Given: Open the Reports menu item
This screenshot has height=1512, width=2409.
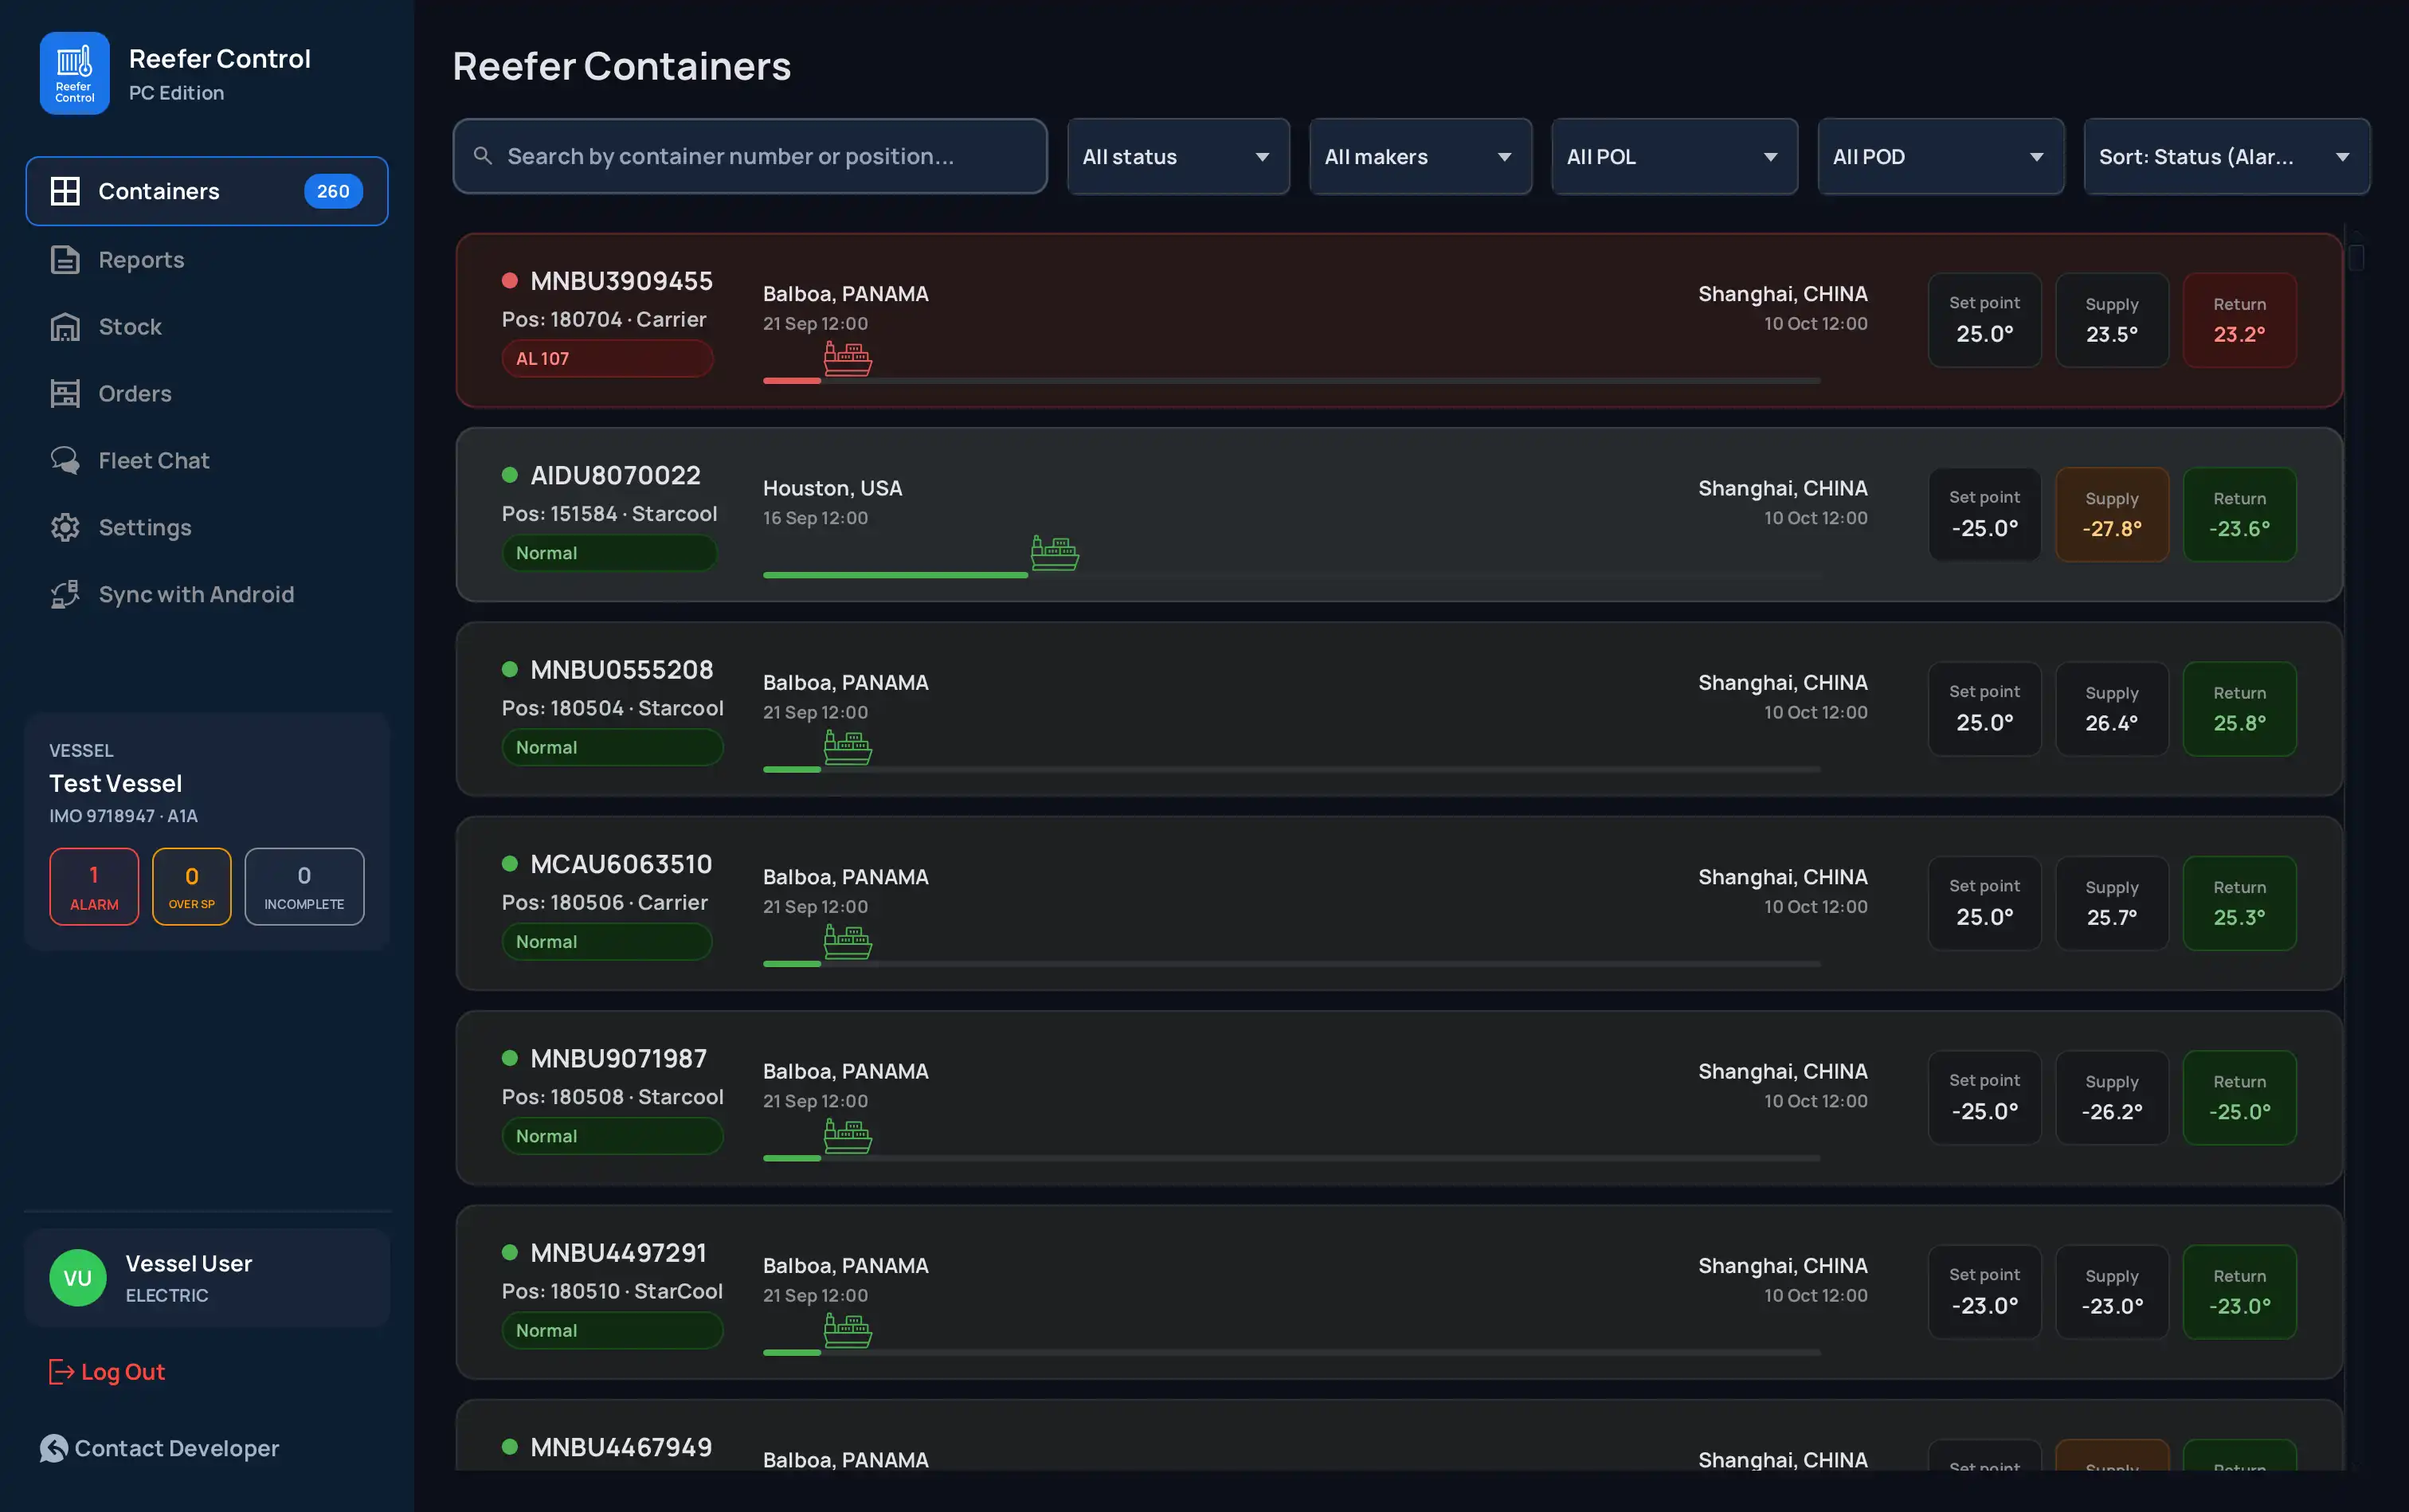Looking at the screenshot, I should (207, 260).
